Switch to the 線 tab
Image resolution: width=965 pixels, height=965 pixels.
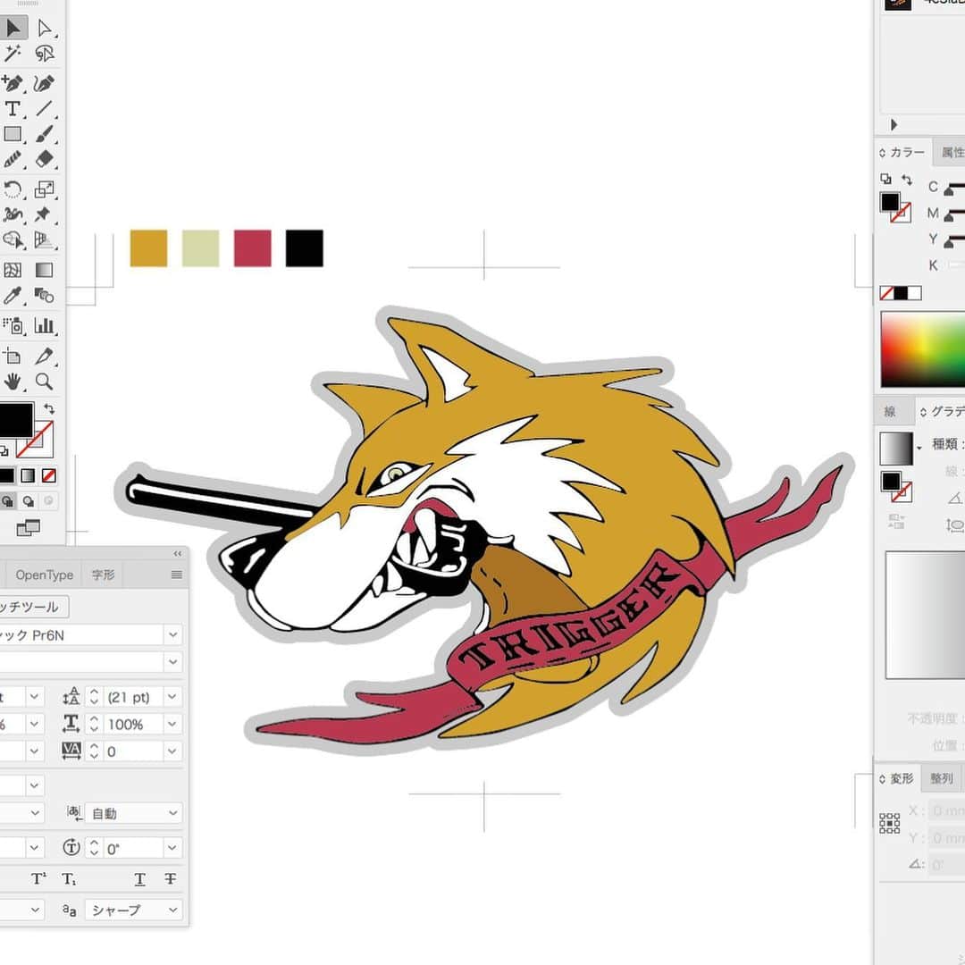(x=890, y=412)
